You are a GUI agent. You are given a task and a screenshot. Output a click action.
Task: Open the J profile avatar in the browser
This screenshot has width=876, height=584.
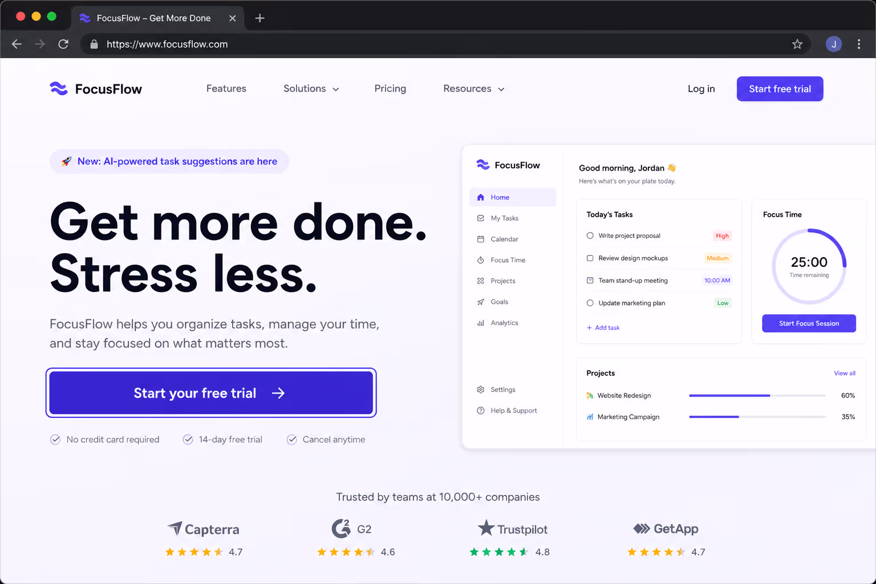tap(834, 44)
